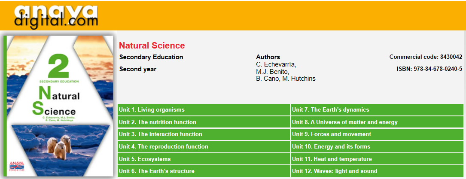This screenshot has height=179, width=466.
Task: Go to Unit 4. The reproduction function
Action: 204,147
